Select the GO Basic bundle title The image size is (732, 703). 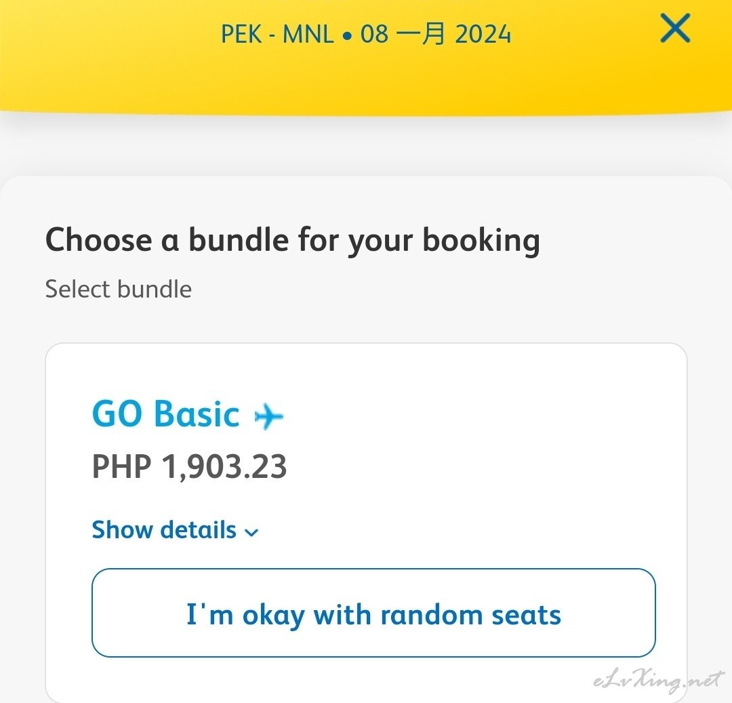click(x=166, y=414)
